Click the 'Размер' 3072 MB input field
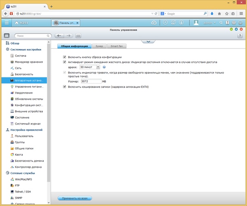The image size is (247, 206). coord(91,81)
